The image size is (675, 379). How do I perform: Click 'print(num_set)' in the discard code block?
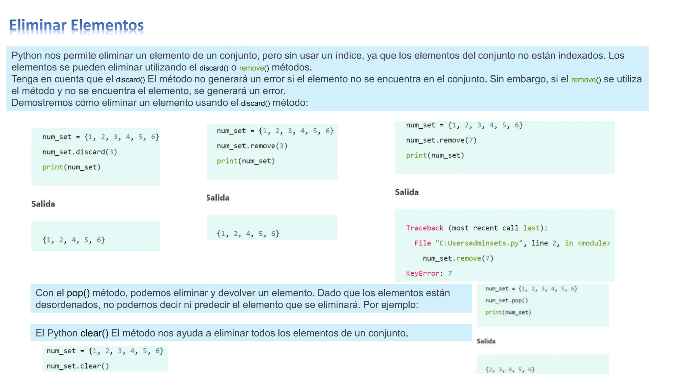[71, 167]
